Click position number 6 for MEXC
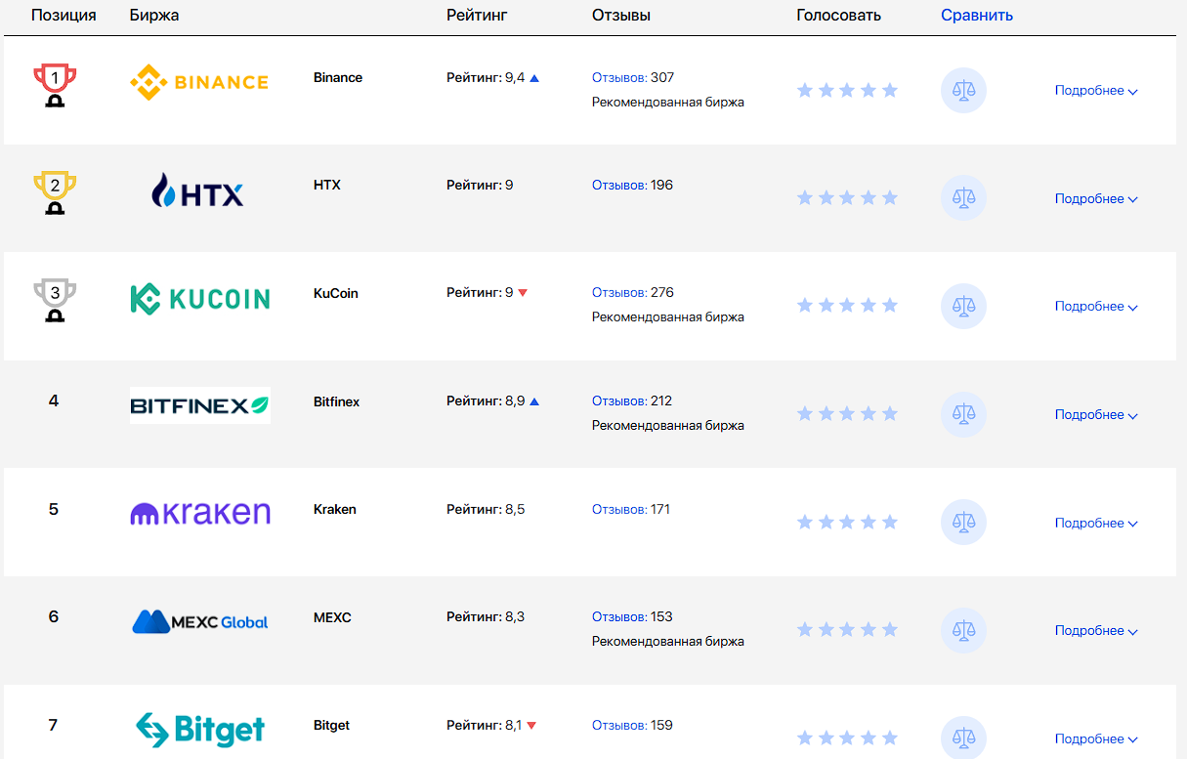Screen dimensions: 1187x759 tap(54, 616)
